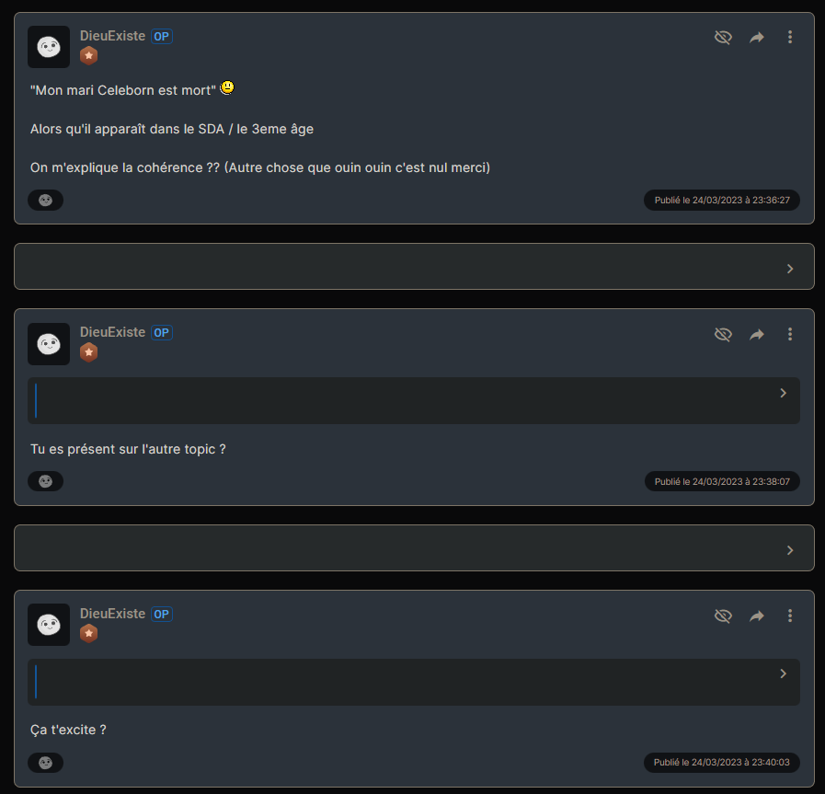The height and width of the screenshot is (794, 825).
Task: Click the reaction emoji button on first post
Action: coord(45,200)
